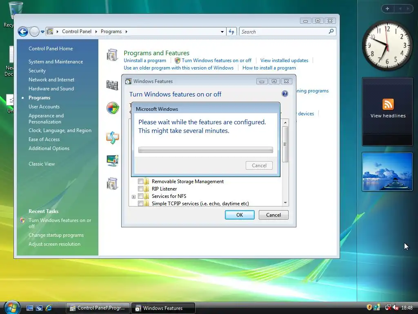
Task: Open the address bar history dropdown
Action: coord(222,31)
